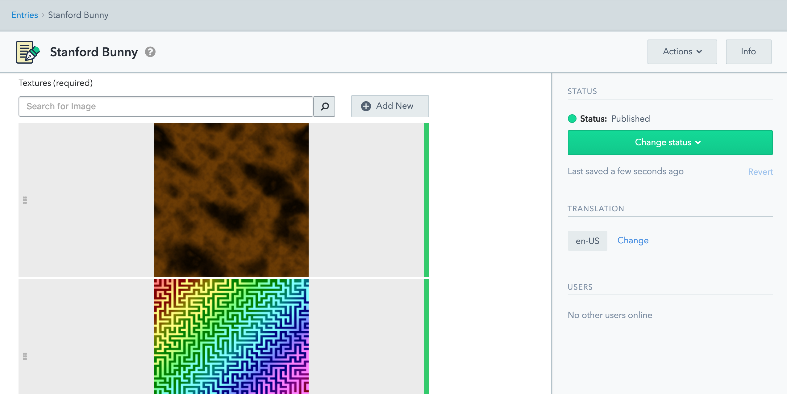Select the brown cloudy texture thumbnail
Viewport: 787px width, 394px height.
[x=231, y=200]
